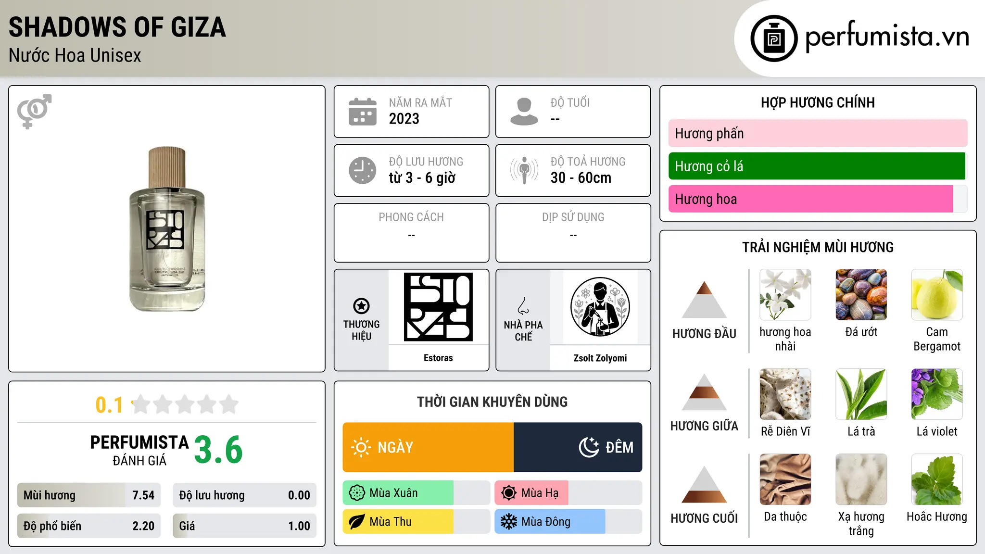Click the orange user rating 0.1
The height and width of the screenshot is (554, 985).
pos(109,405)
